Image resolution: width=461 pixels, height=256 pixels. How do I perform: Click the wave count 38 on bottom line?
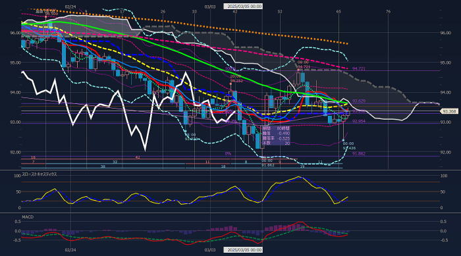pyautogui.click(x=103, y=166)
